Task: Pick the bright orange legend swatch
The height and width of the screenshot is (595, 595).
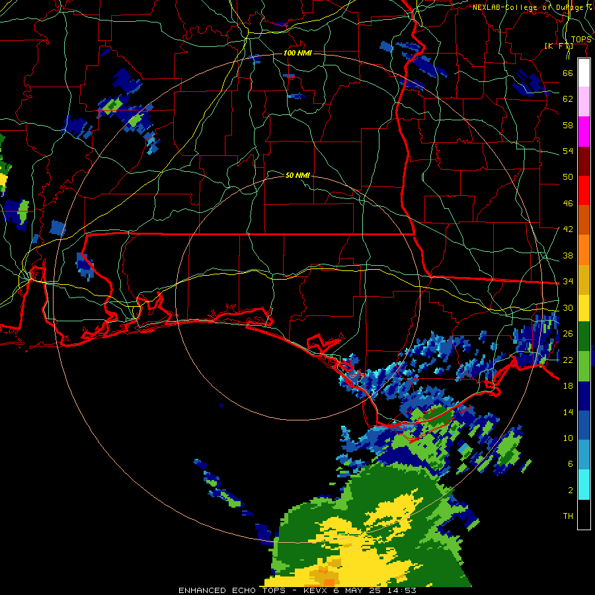Action: tap(584, 250)
